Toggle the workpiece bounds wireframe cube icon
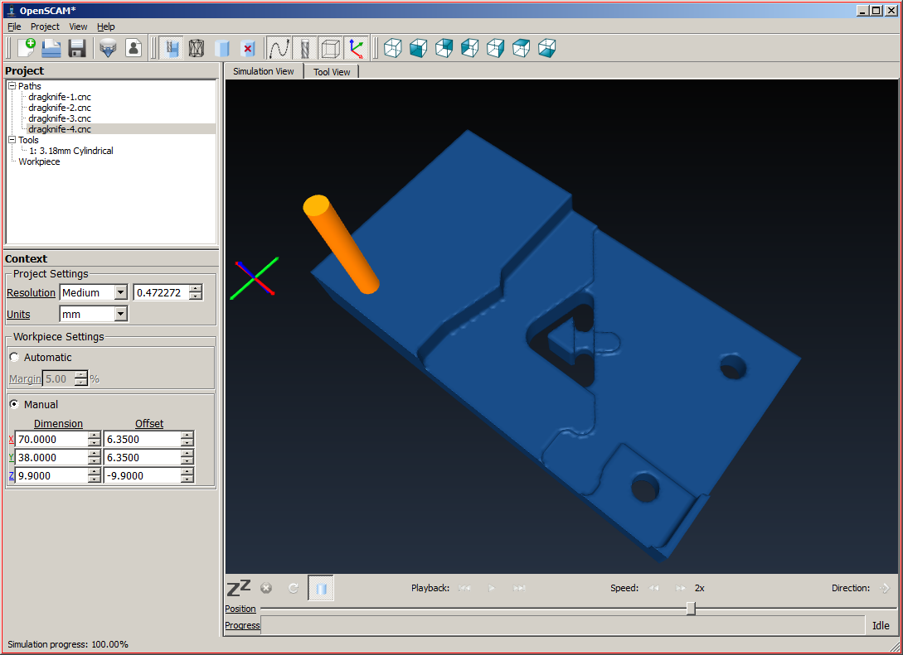Image resolution: width=903 pixels, height=655 pixels. [x=330, y=48]
